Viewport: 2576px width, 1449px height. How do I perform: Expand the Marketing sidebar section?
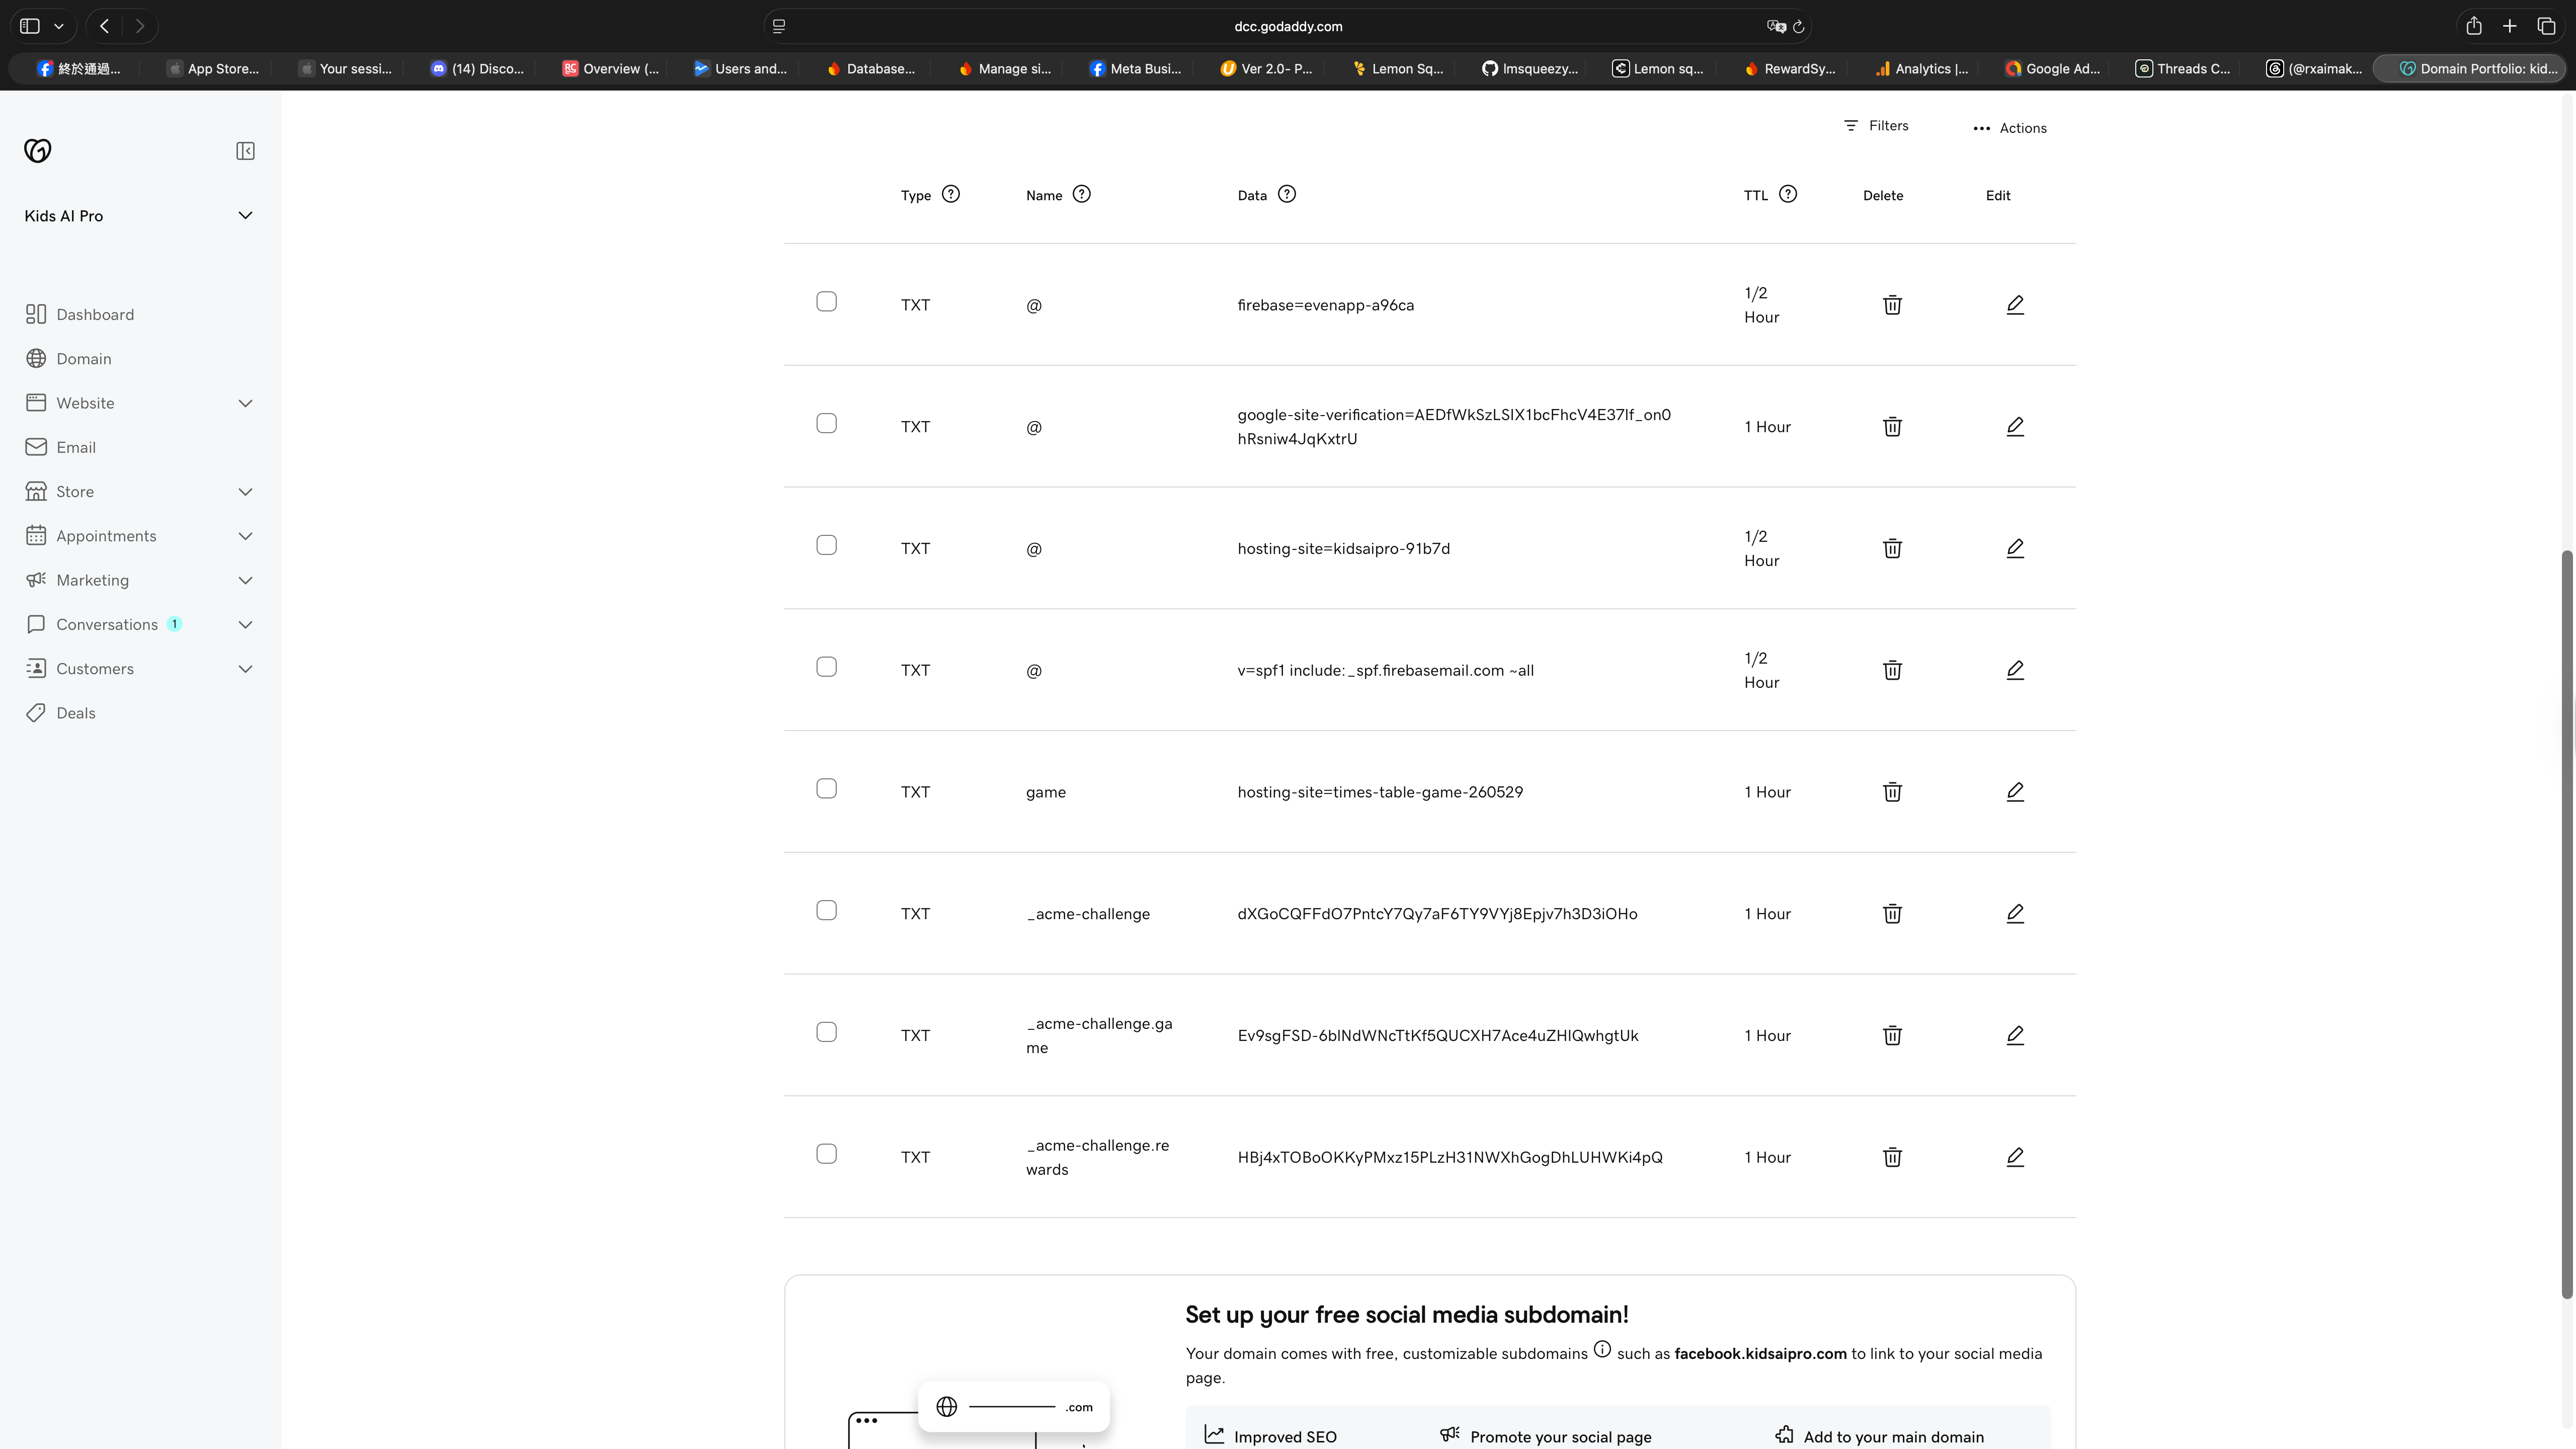coord(245,580)
